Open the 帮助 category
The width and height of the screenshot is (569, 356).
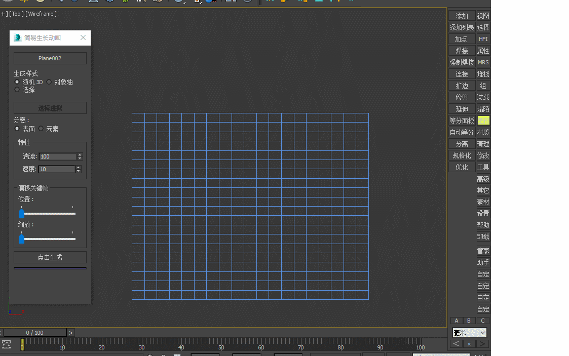point(483,225)
